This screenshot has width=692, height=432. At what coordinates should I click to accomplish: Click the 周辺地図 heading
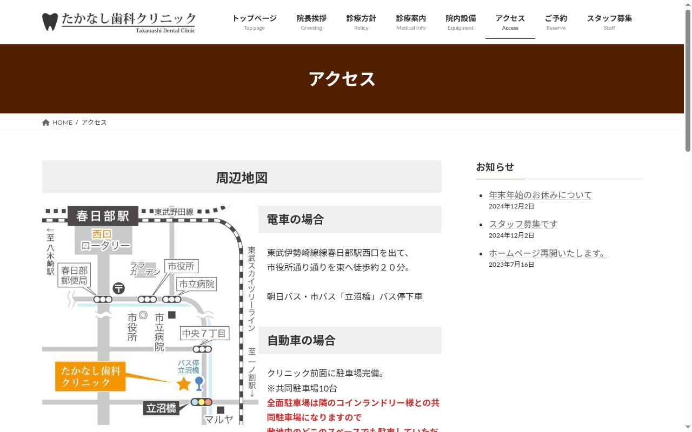242,178
